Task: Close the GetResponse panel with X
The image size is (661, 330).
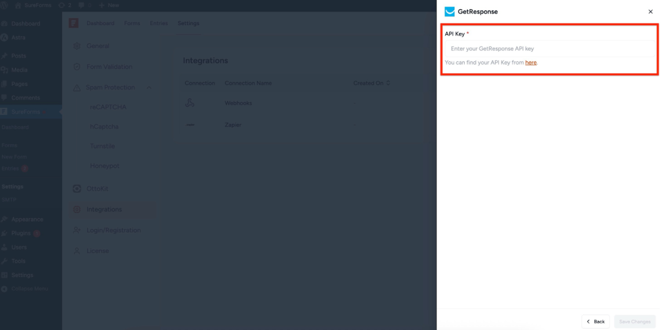Action: click(x=650, y=12)
